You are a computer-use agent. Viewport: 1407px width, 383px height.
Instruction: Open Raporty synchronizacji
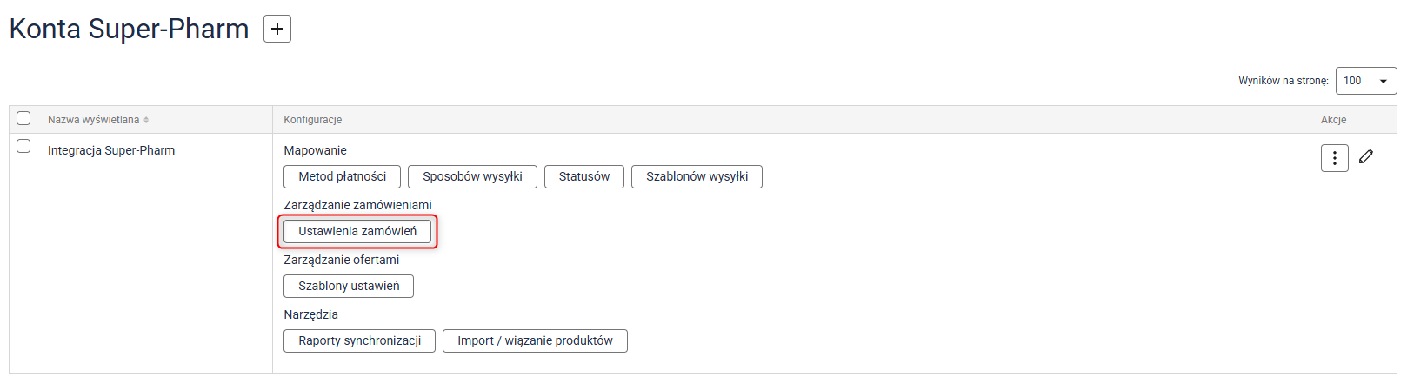point(359,340)
